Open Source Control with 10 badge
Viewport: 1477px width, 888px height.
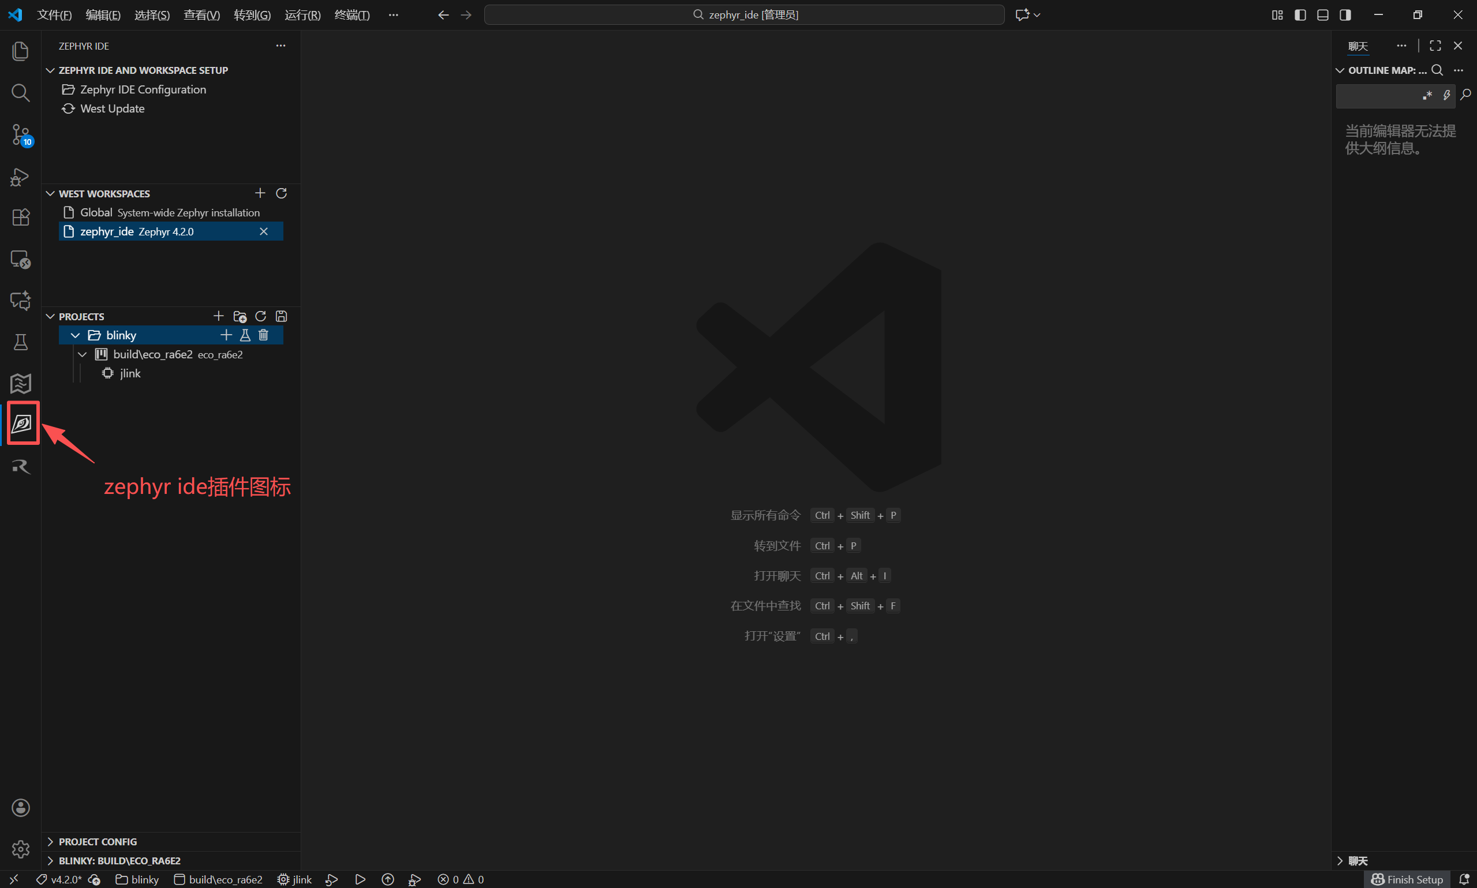20,135
